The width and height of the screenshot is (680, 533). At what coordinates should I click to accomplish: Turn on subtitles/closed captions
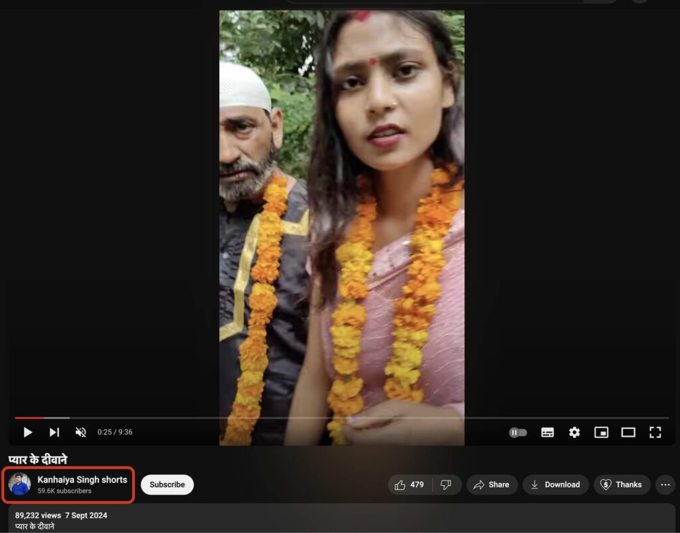[547, 432]
